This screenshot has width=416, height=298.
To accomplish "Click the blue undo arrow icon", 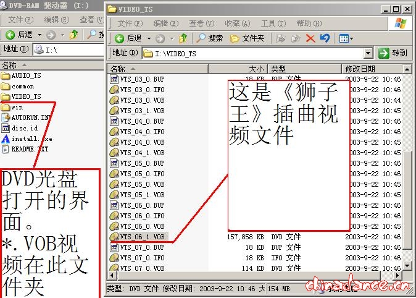I will pos(325,38).
